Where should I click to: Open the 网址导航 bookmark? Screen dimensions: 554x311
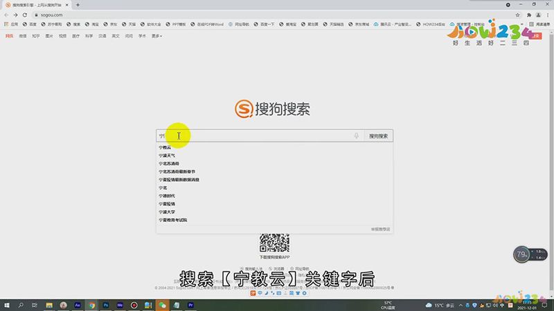tap(239, 24)
